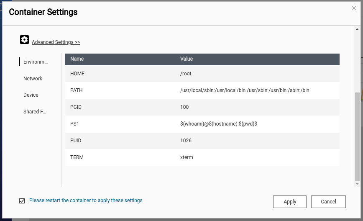Image resolution: width=363 pixels, height=221 pixels.
Task: Click the HOME value /root
Action: click(x=186, y=74)
